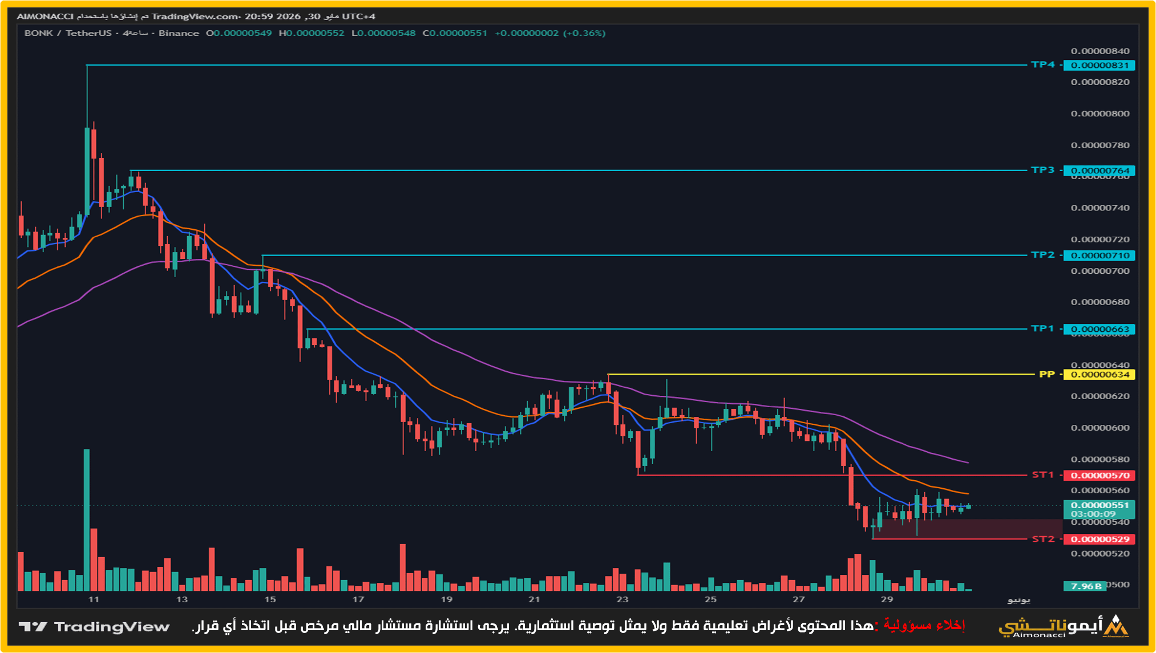The height and width of the screenshot is (653, 1156).
Task: Click the 0.00000800 price scale value
Action: point(1100,113)
